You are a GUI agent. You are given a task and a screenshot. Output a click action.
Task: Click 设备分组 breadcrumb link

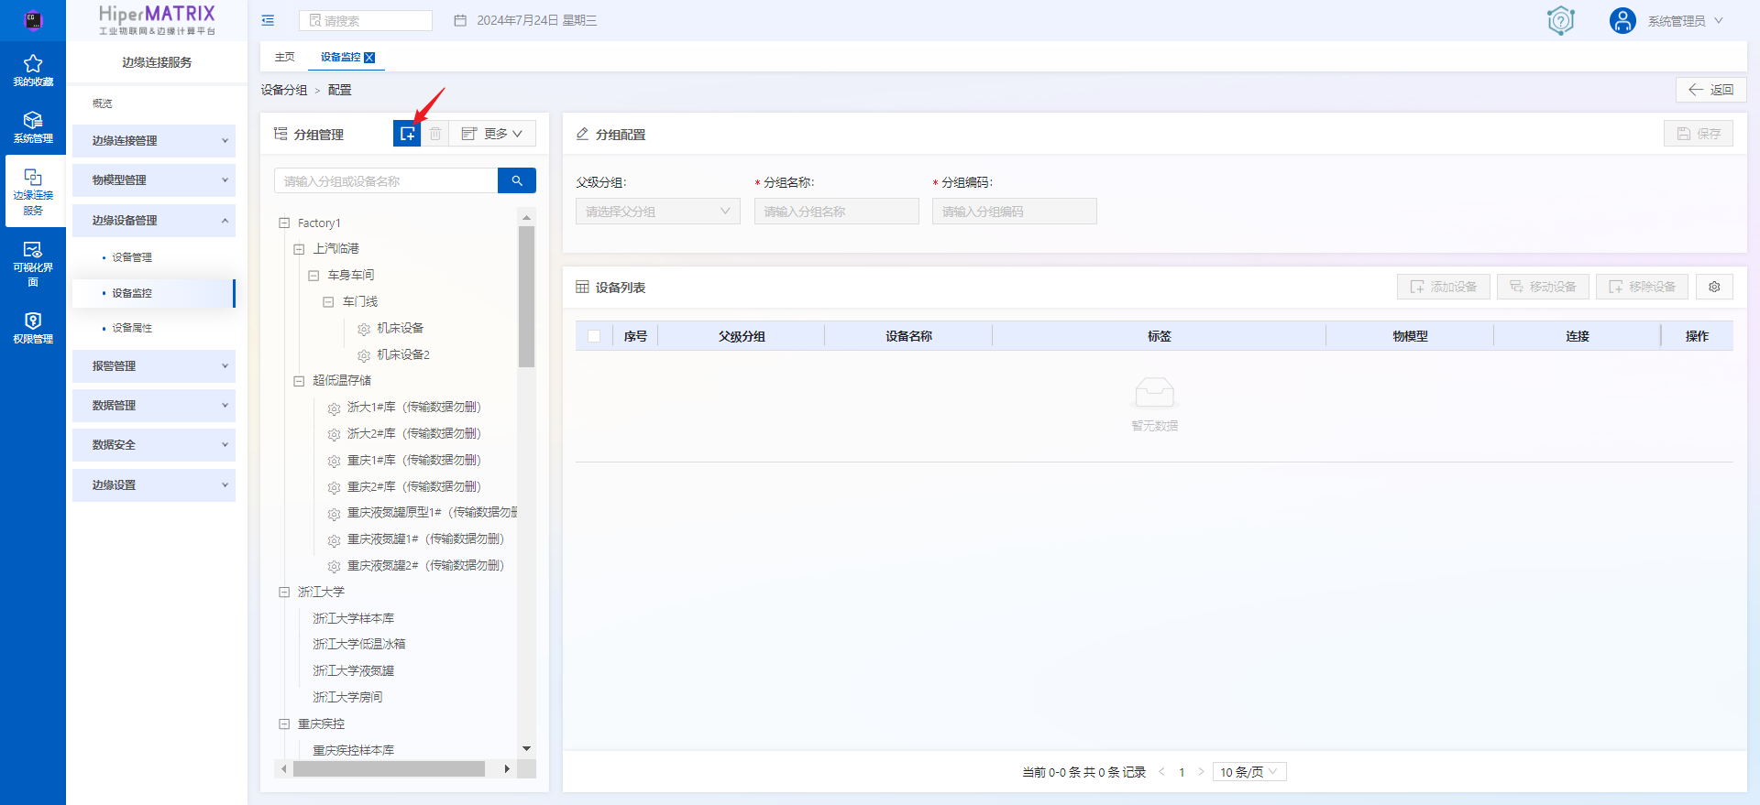(x=284, y=90)
